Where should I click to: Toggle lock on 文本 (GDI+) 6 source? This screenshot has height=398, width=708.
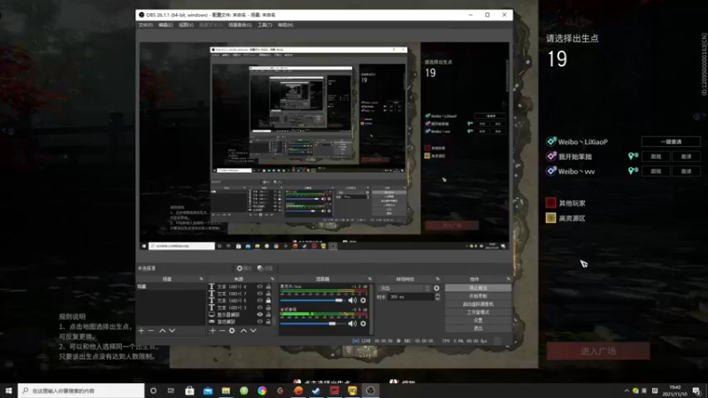coord(268,301)
